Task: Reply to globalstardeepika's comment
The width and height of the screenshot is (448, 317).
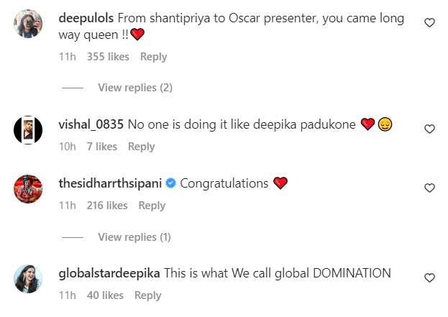Action: (147, 295)
